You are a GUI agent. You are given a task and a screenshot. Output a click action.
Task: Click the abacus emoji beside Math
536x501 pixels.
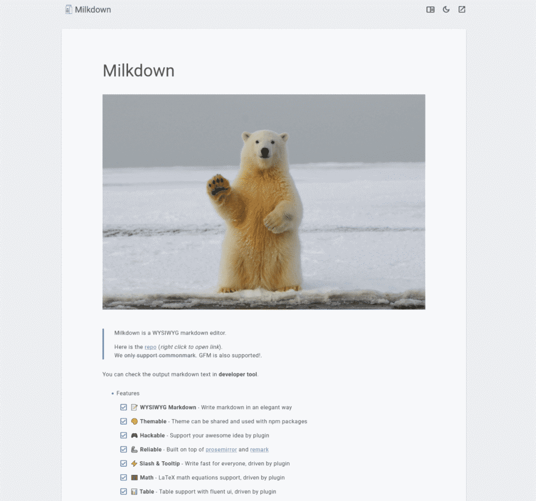(x=134, y=477)
